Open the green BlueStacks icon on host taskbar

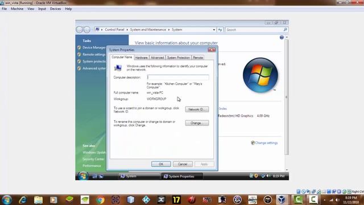(x=69, y=200)
